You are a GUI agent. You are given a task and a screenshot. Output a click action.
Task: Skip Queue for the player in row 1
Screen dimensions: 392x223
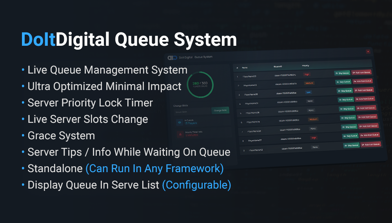pos(341,73)
